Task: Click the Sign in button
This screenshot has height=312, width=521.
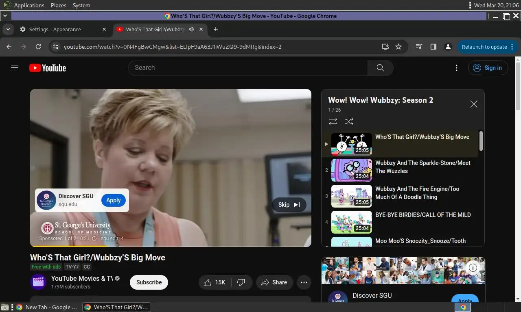Action: [488, 68]
